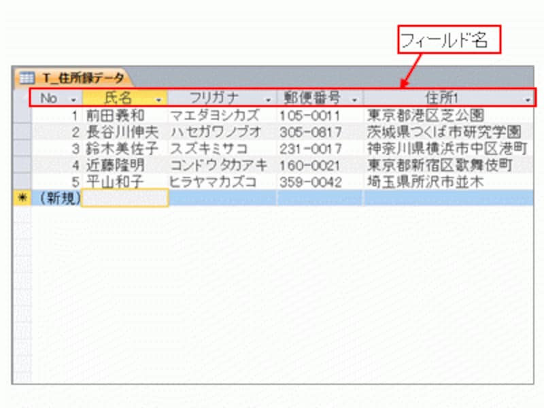Click the row selector for 平山和子

[22, 181]
